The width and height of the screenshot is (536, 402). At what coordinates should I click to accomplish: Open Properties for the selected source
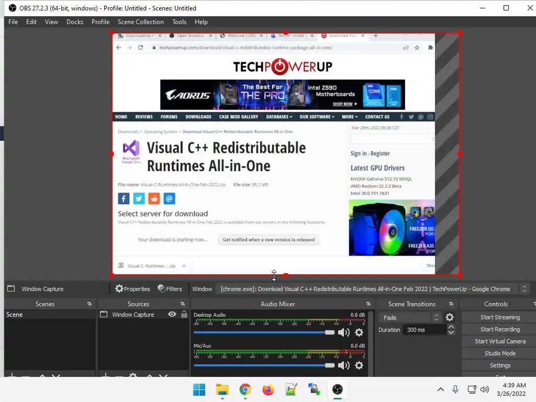pos(132,289)
